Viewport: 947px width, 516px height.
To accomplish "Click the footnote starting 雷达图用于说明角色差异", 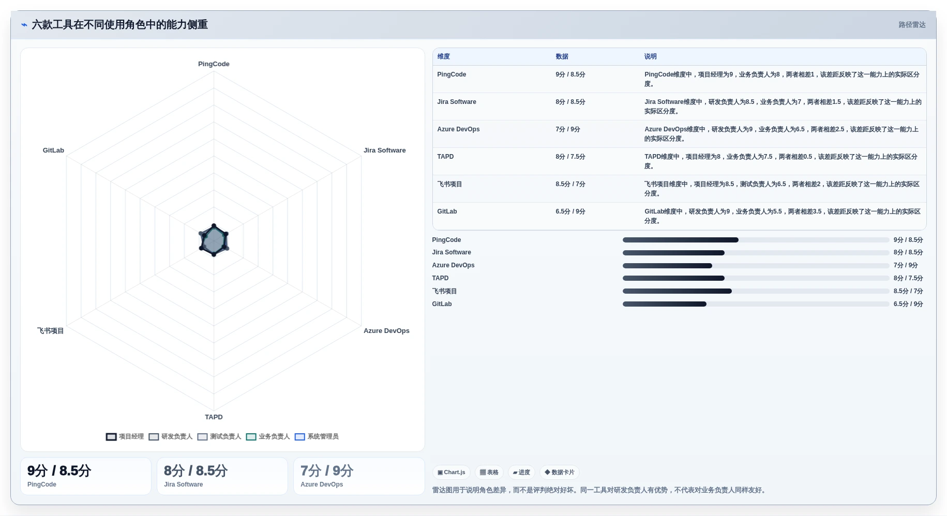I will click(599, 490).
